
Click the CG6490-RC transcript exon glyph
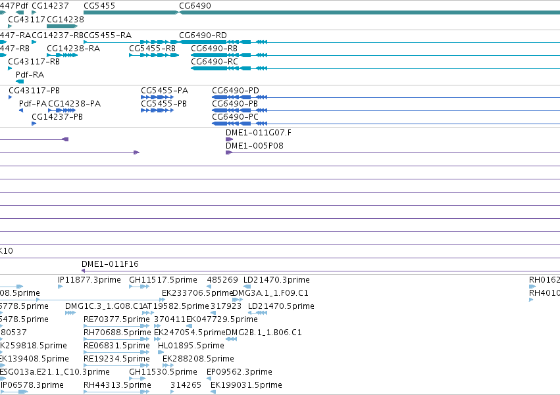[x=209, y=68]
